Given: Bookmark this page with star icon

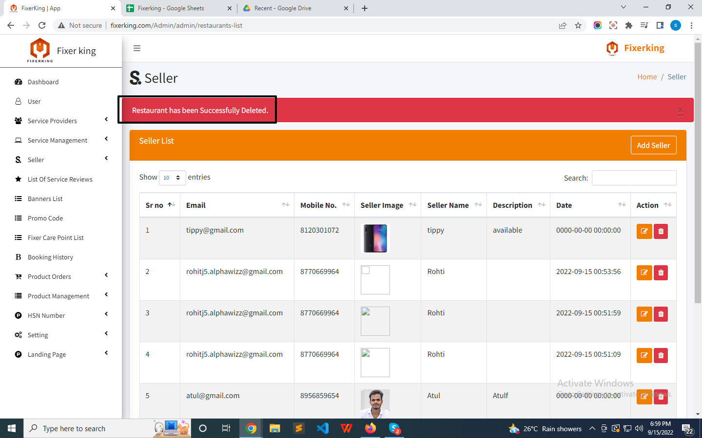Looking at the screenshot, I should point(578,25).
